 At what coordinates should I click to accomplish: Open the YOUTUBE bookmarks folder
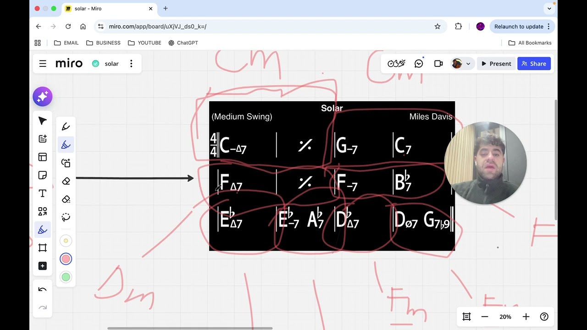(144, 43)
